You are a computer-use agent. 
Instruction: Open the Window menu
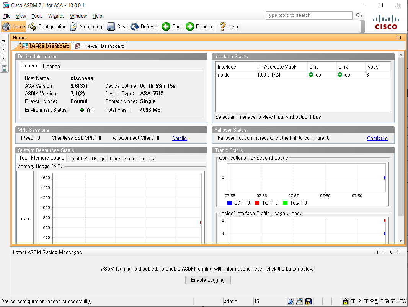click(78, 16)
